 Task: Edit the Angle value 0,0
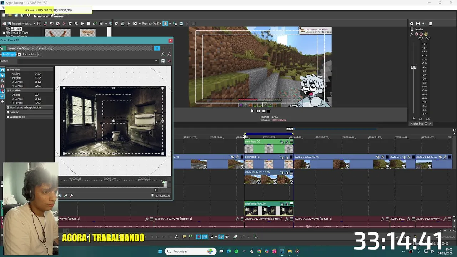click(x=36, y=95)
